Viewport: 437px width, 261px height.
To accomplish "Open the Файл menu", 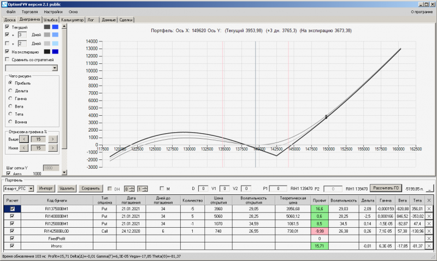I will pyautogui.click(x=11, y=11).
